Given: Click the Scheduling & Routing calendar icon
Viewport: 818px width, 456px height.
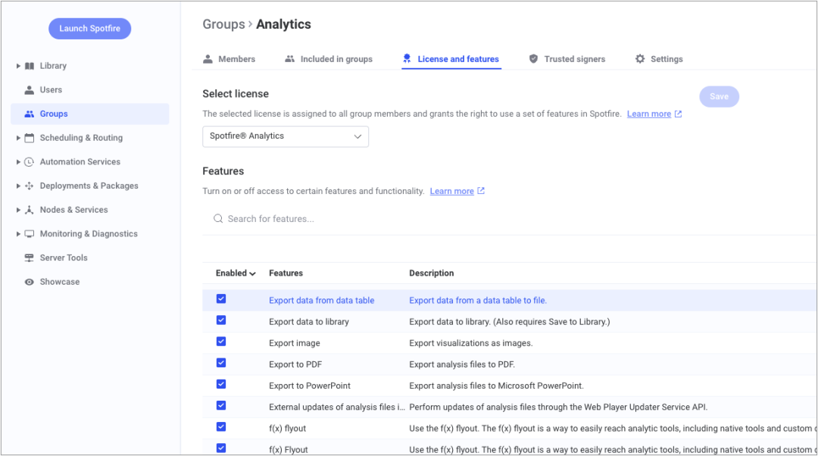Looking at the screenshot, I should [x=30, y=138].
